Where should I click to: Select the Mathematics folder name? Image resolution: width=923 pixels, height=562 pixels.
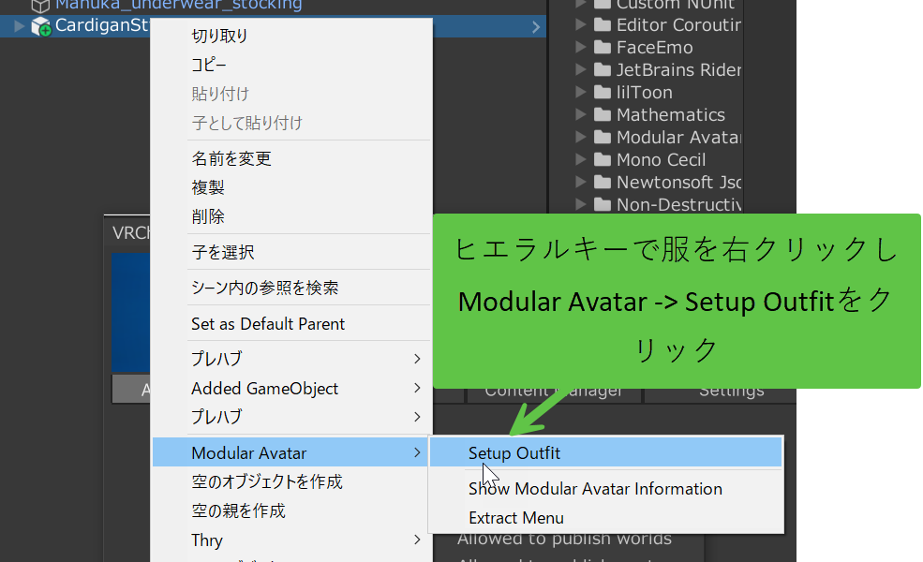(671, 114)
